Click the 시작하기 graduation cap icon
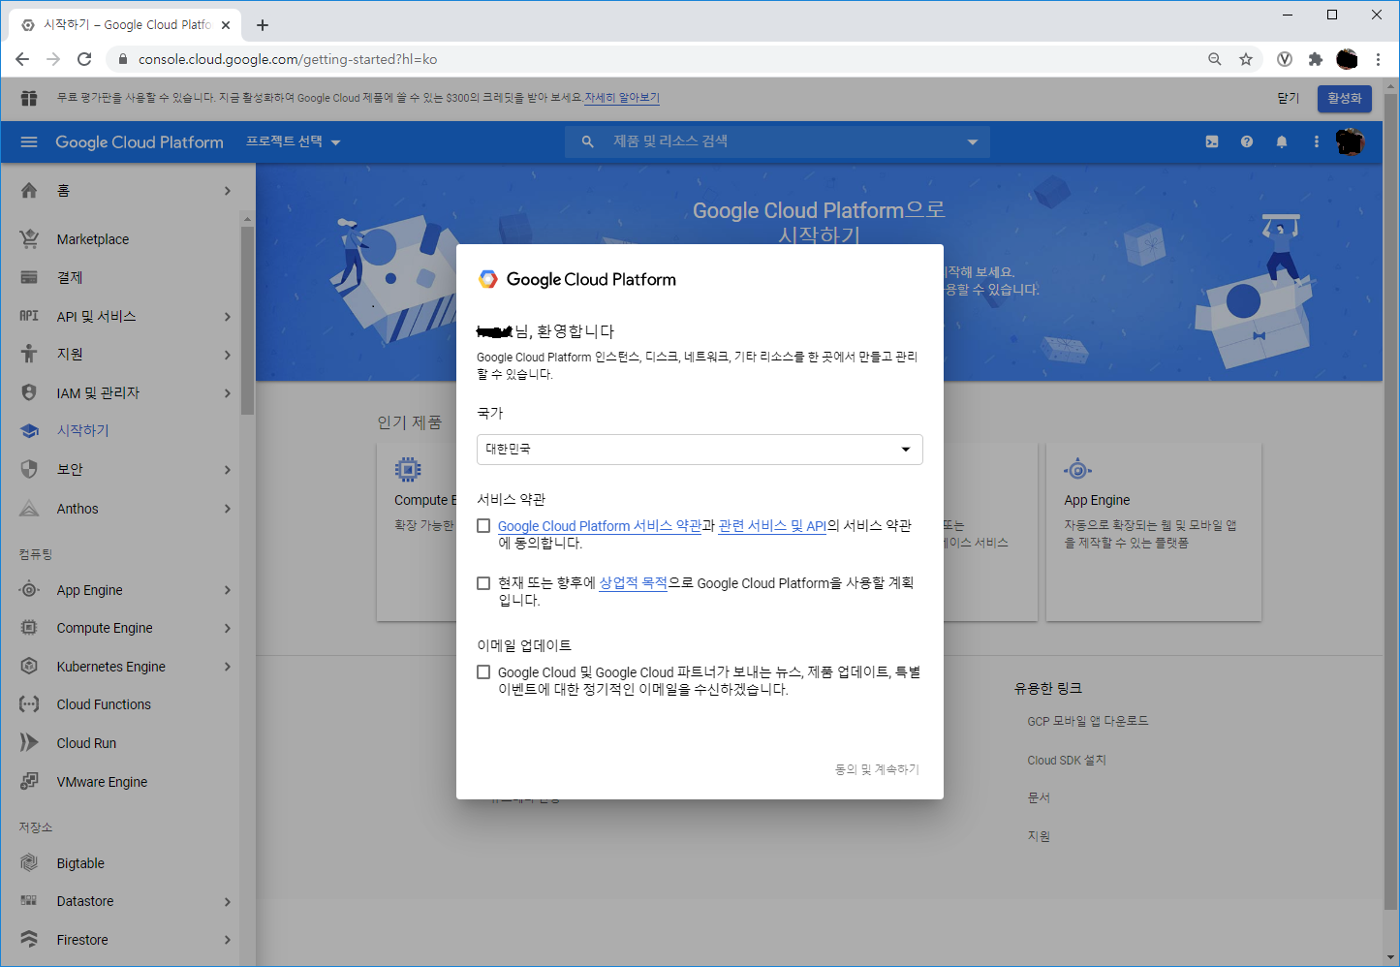The height and width of the screenshot is (967, 1400). tap(29, 430)
